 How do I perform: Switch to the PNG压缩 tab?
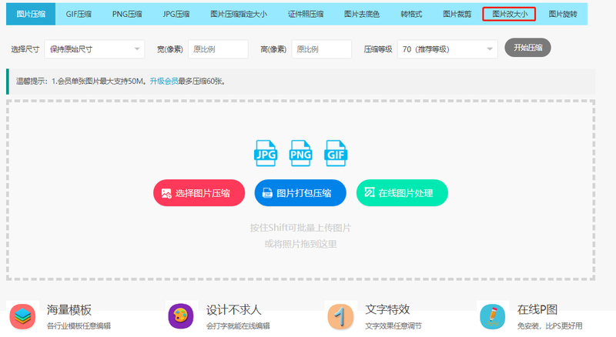tap(127, 14)
